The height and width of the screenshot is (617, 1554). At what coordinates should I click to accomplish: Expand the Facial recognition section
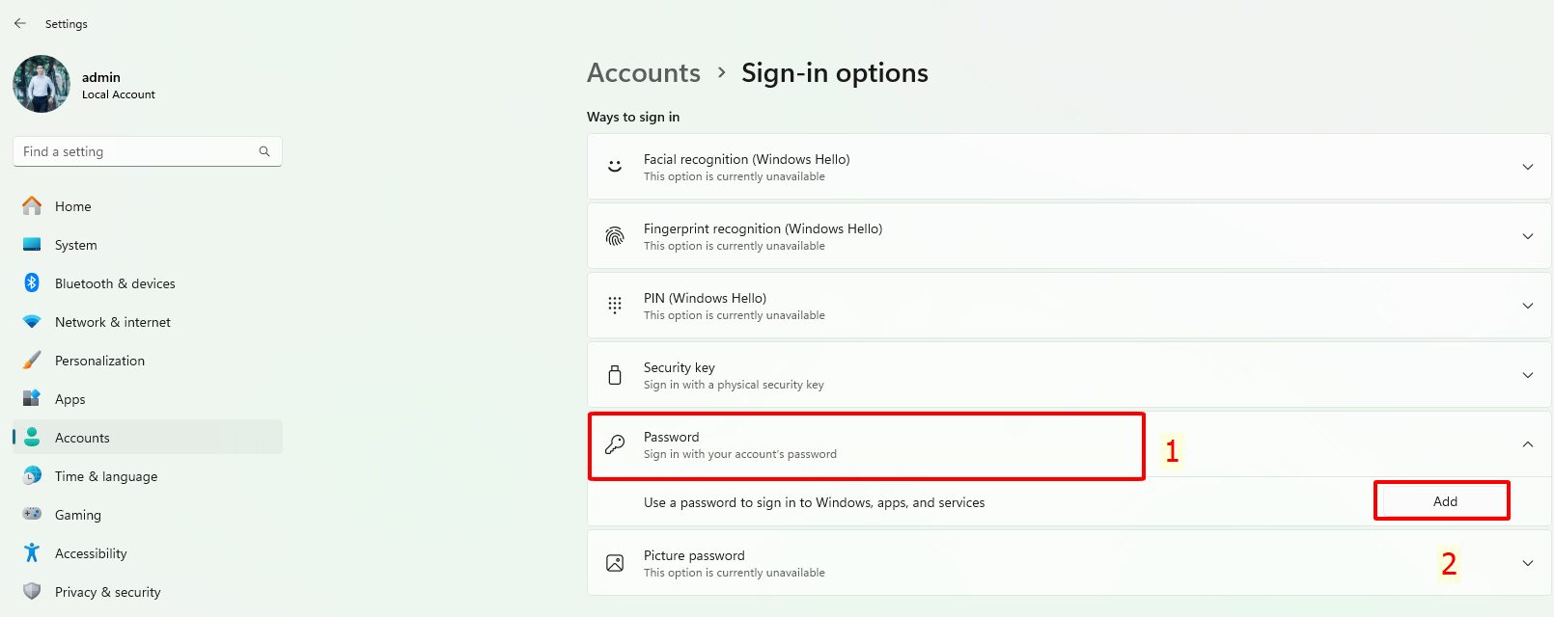1528,166
